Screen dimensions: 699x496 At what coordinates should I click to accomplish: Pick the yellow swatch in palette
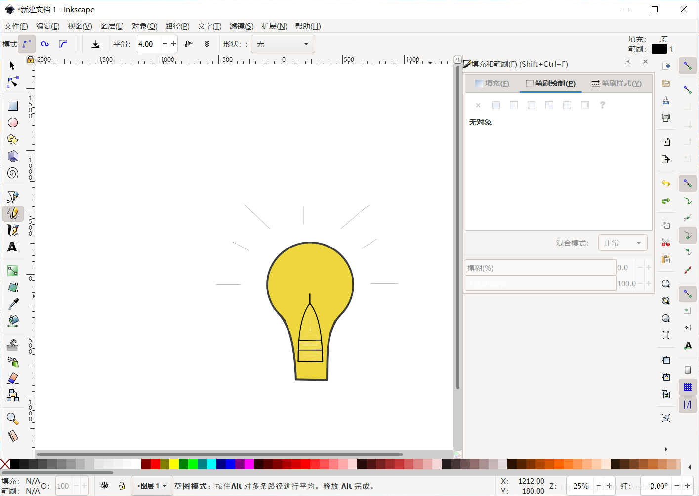point(174,464)
